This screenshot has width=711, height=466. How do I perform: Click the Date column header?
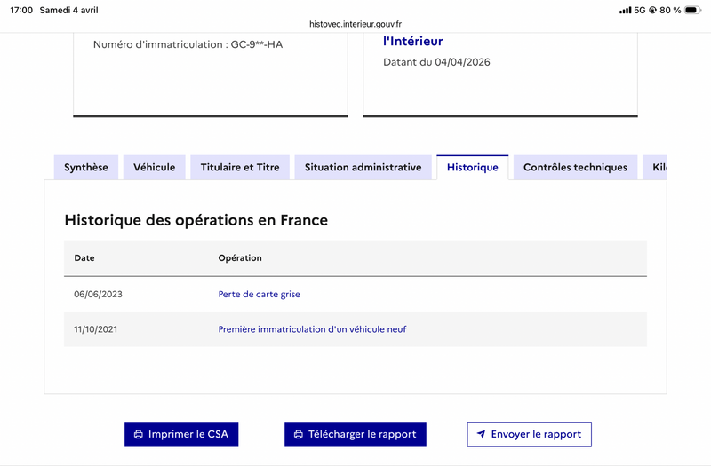84,258
